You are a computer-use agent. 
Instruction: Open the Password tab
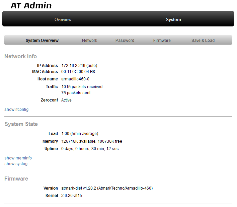(x=125, y=41)
